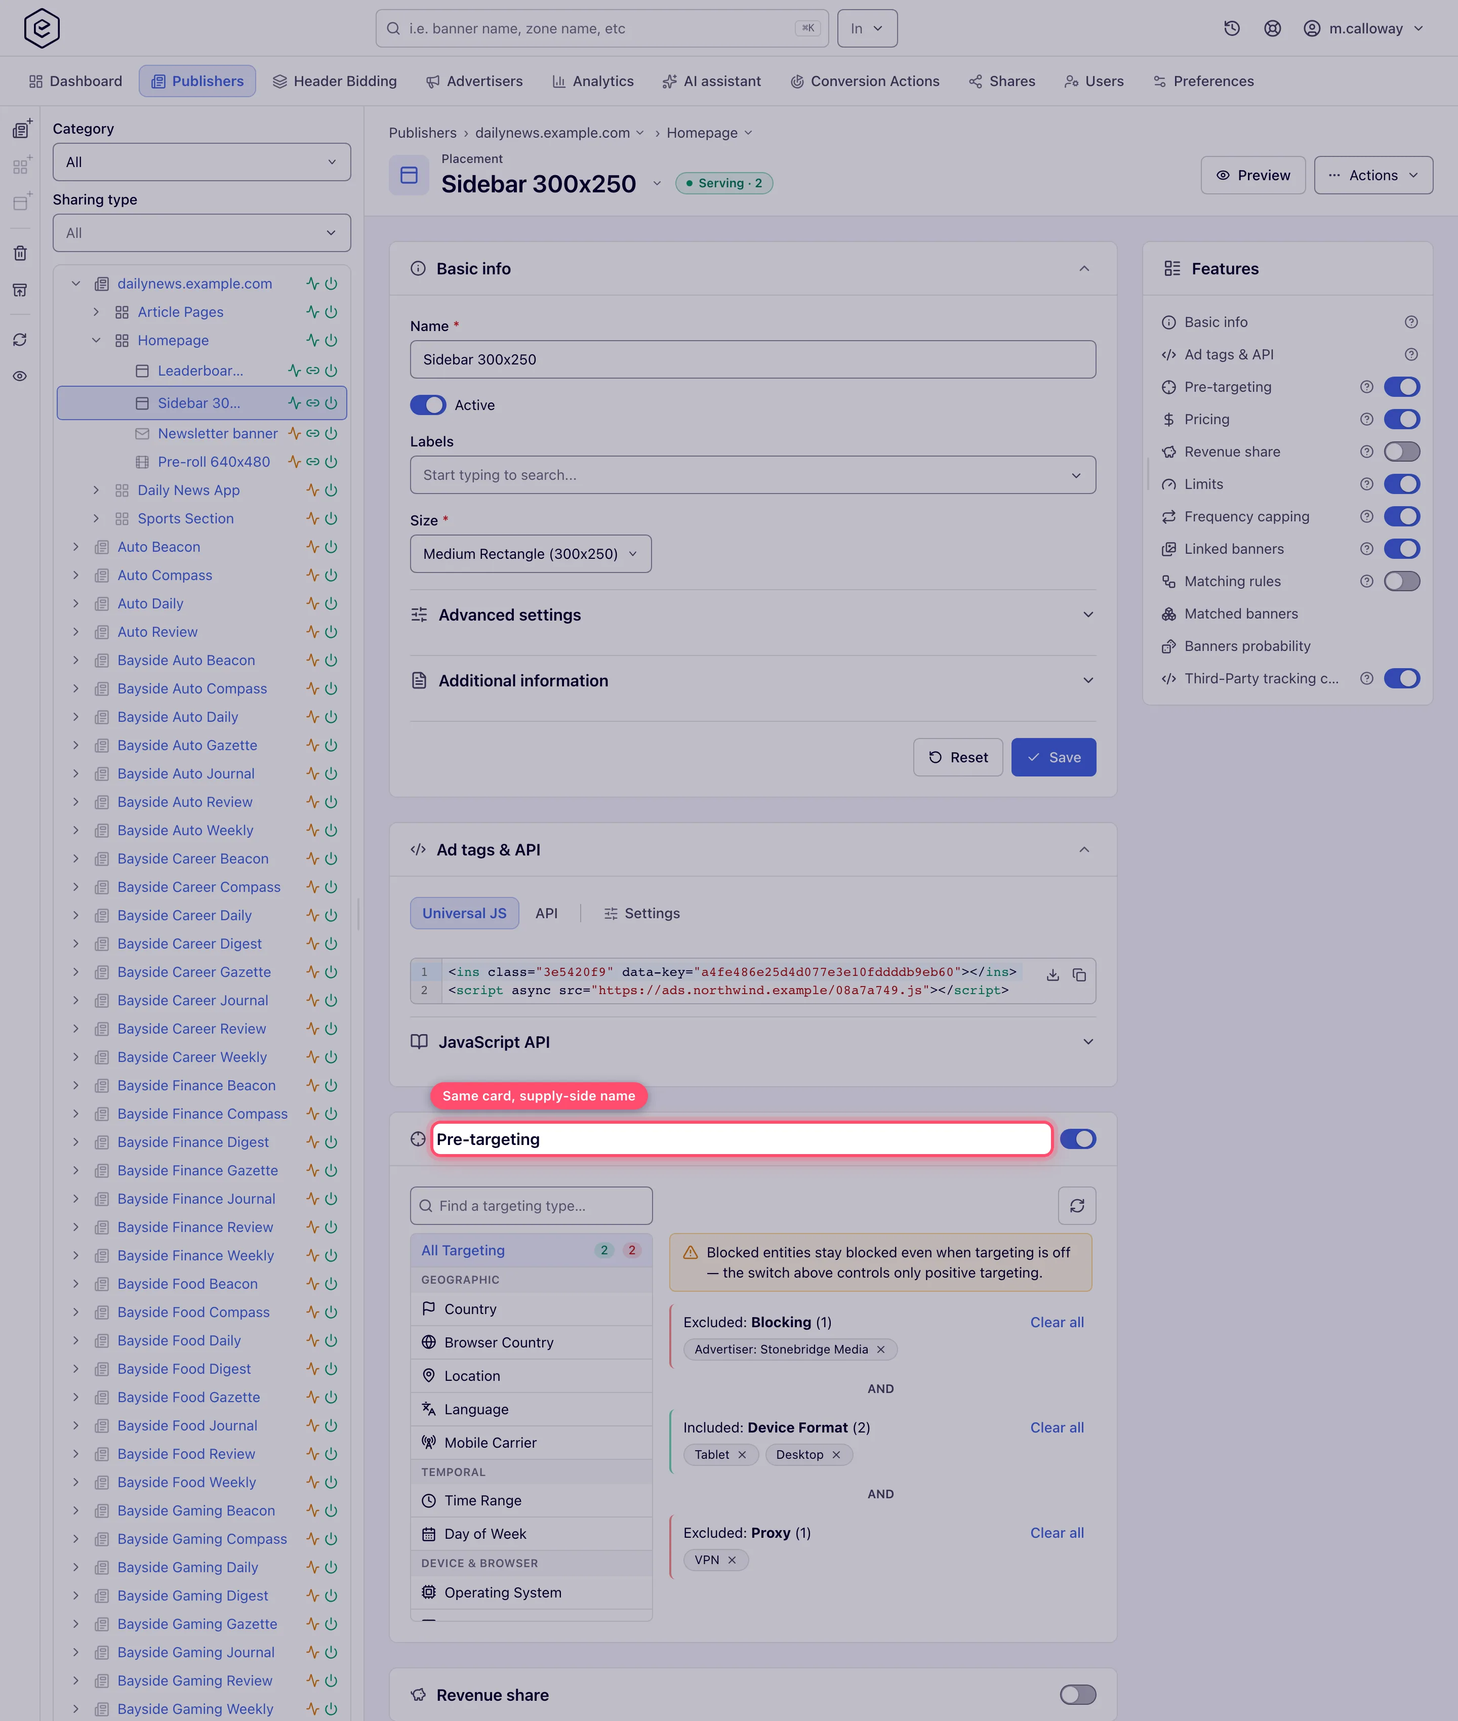Click the trash icon in left rail
Screen dimensions: 1458x1721
[20, 254]
